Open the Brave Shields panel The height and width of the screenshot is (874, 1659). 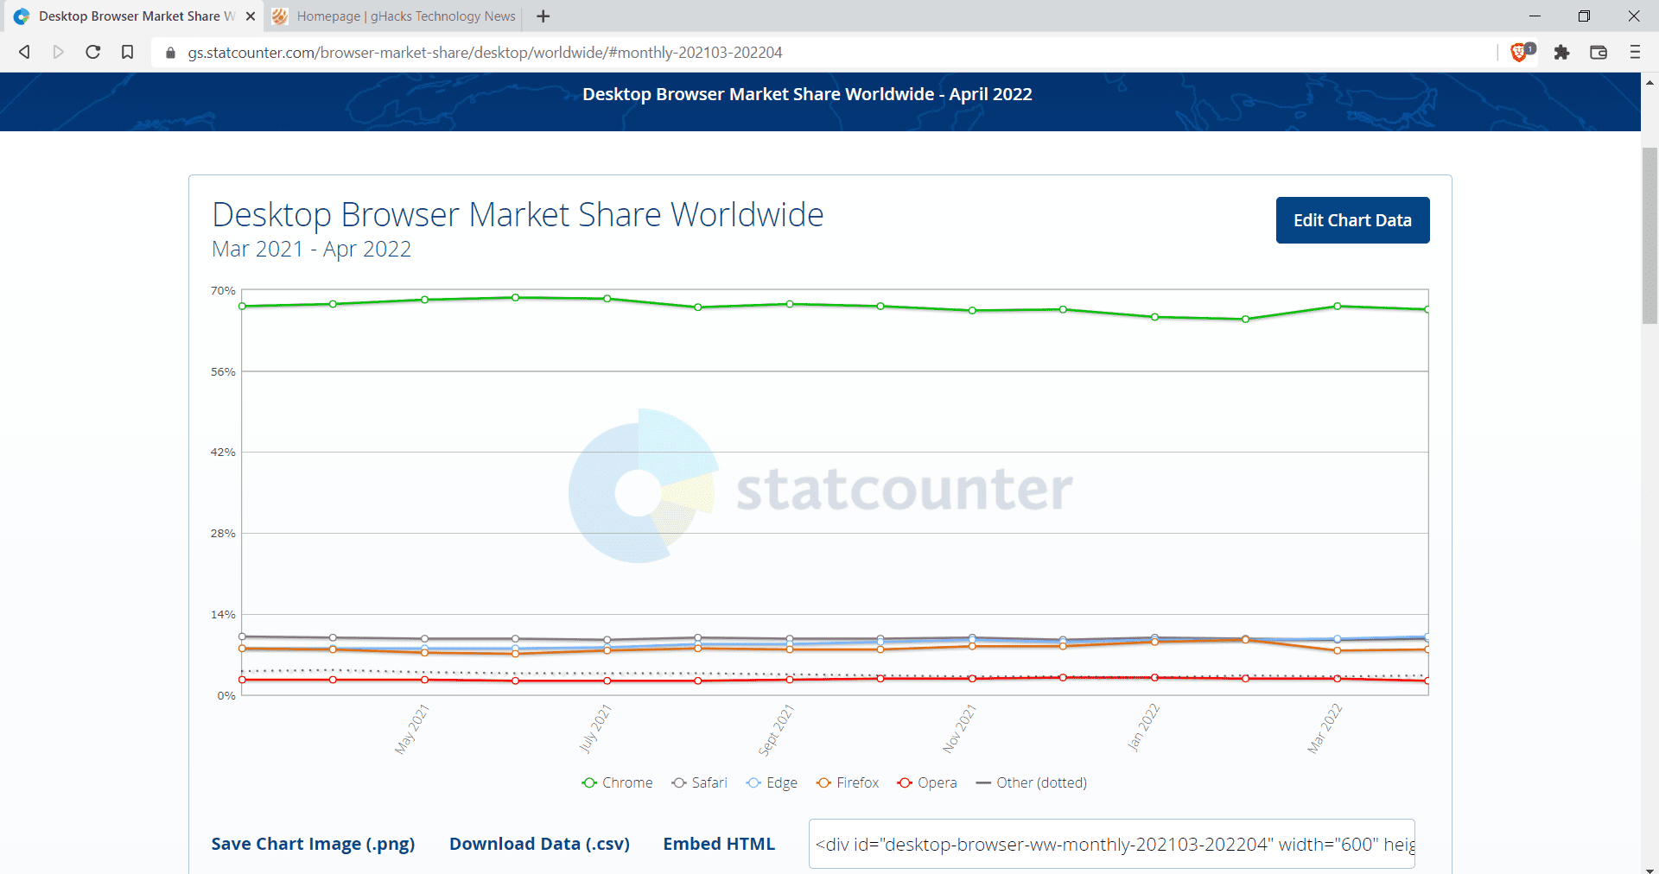tap(1521, 52)
